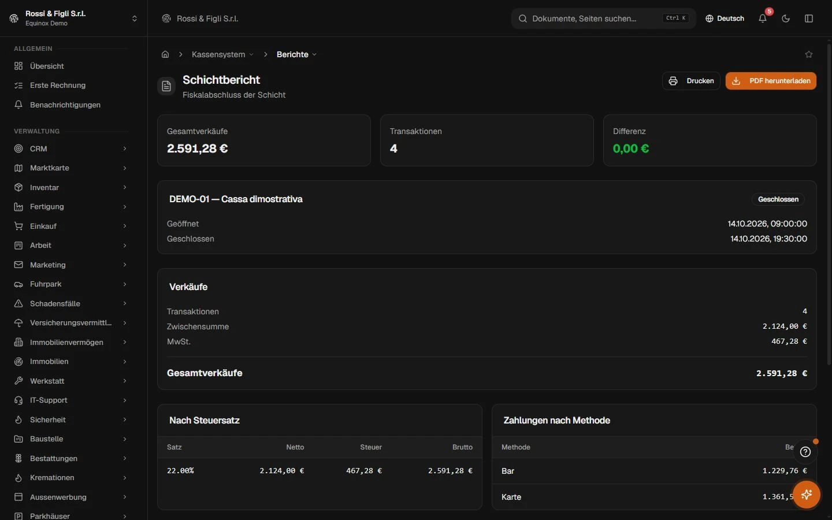Click the home breadcrumb icon
Screen dimensions: 832x520
[x=165, y=54]
